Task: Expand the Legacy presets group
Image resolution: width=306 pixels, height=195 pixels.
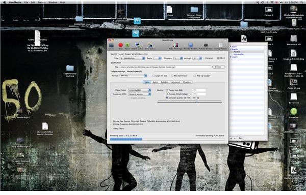Action: (x=231, y=57)
